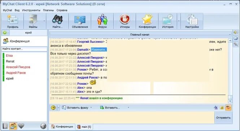Open the Форум toolbar button
The width and height of the screenshot is (240, 131).
pyautogui.click(x=102, y=21)
